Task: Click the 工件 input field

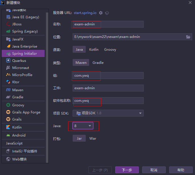Action: click(x=108, y=88)
